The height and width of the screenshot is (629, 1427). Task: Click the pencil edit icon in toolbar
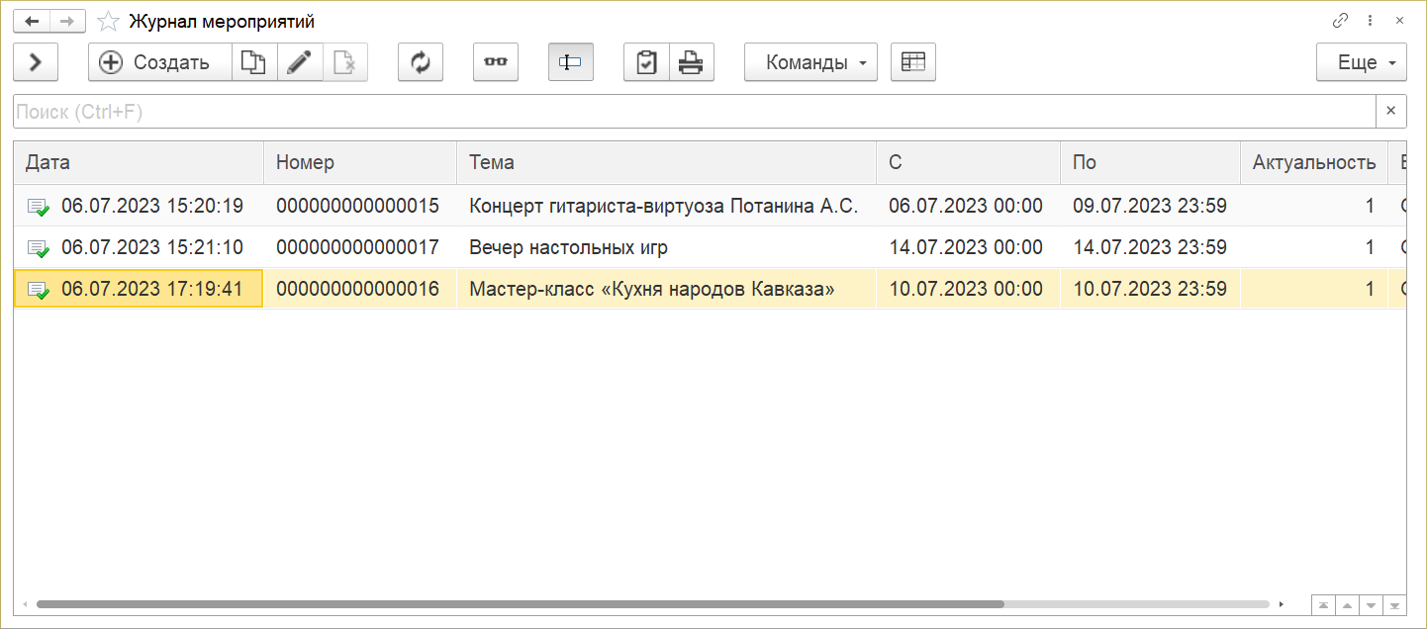[x=299, y=62]
